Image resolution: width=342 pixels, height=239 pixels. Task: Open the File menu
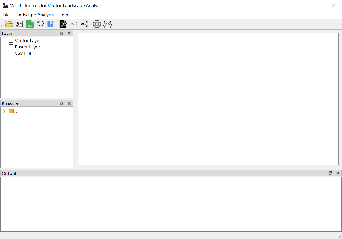click(6, 15)
